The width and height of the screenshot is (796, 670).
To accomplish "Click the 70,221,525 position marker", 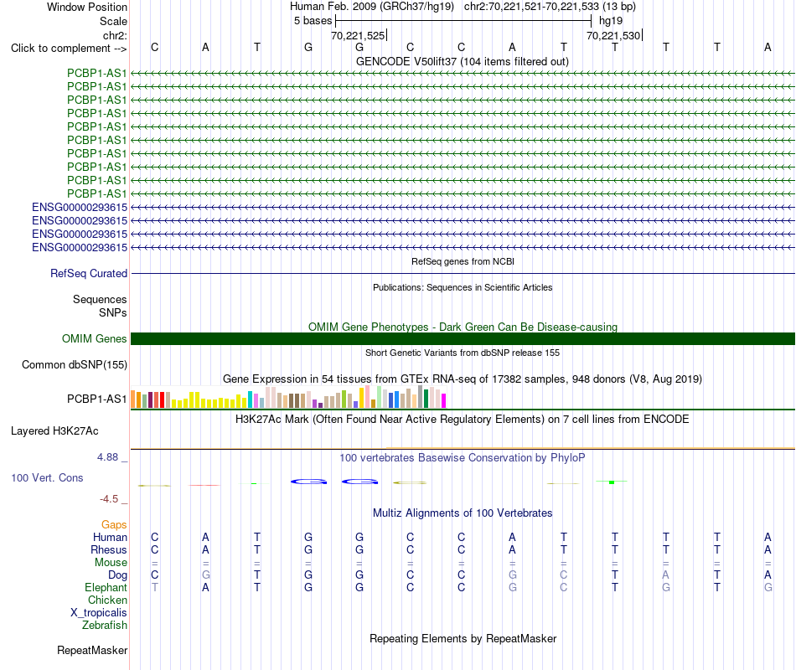I will click(x=358, y=35).
